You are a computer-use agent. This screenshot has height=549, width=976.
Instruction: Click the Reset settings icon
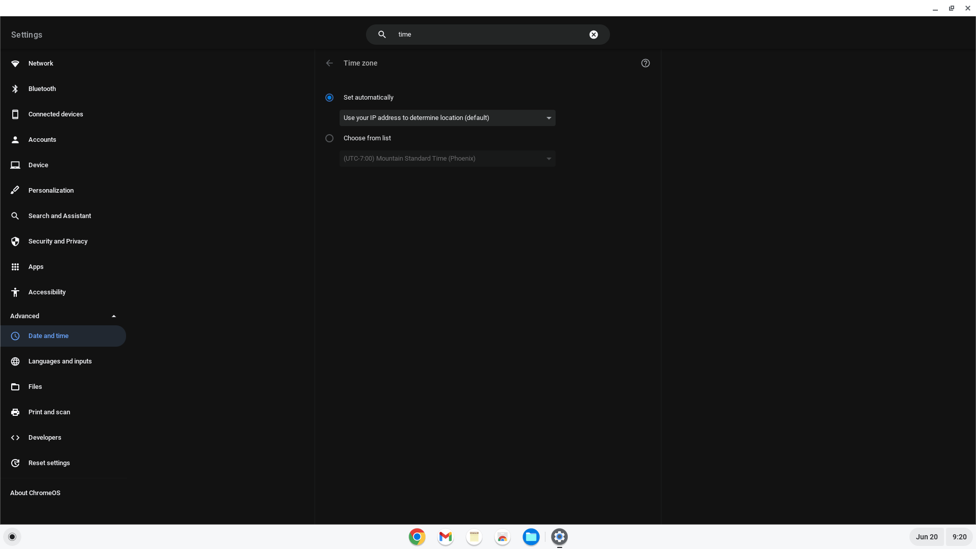click(x=15, y=463)
